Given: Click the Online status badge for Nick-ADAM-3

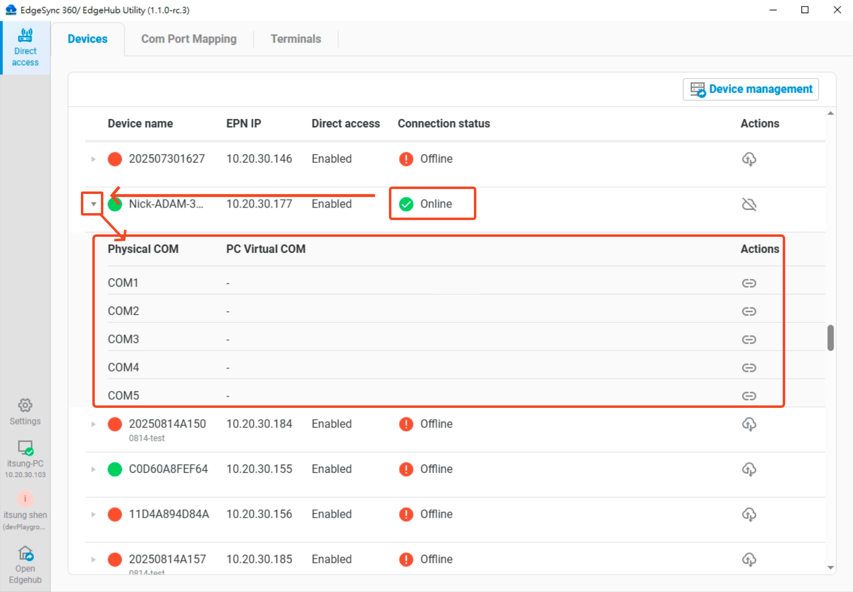Looking at the screenshot, I should 432,204.
